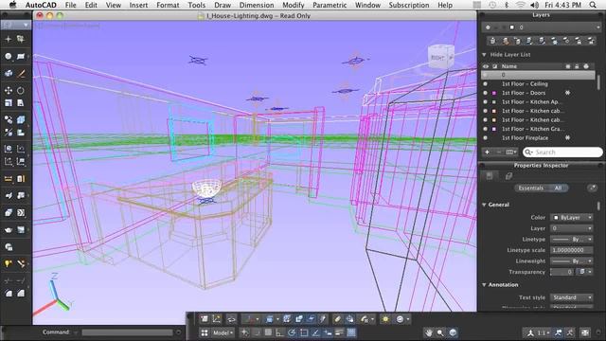Open the Layer property dropdown showing 0
The width and height of the screenshot is (606, 341).
571,228
